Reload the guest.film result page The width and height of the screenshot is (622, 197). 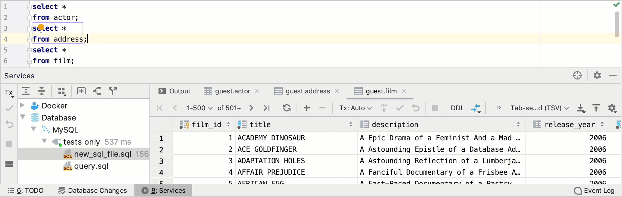287,108
